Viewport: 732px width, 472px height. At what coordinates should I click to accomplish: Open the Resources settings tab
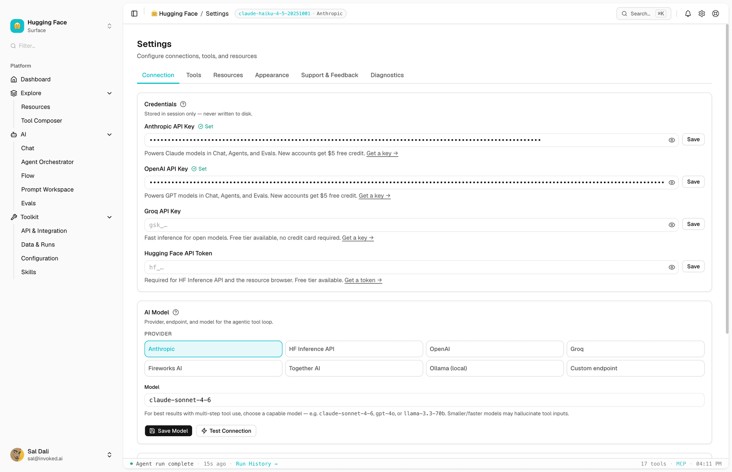point(228,75)
